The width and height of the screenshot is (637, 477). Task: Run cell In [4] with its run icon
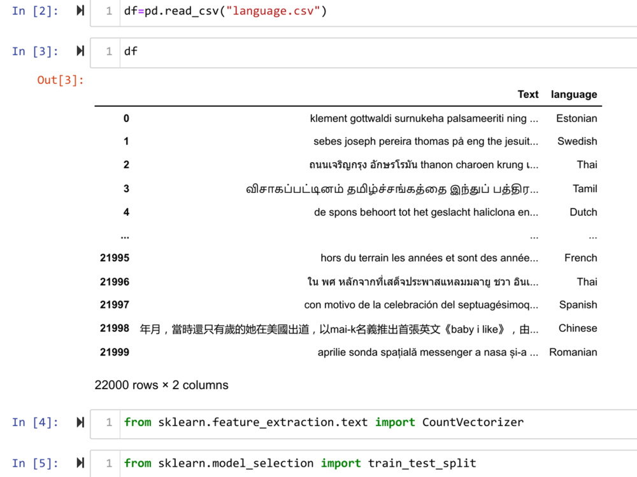click(80, 422)
